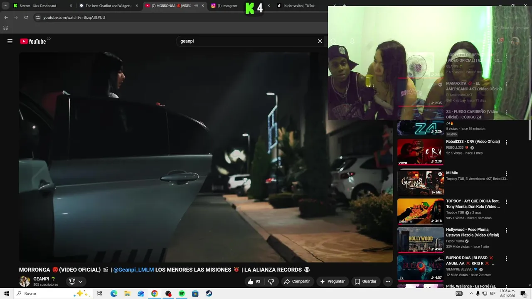
Task: Open options menu for Reboll333 - CRV
Action: coord(506,142)
